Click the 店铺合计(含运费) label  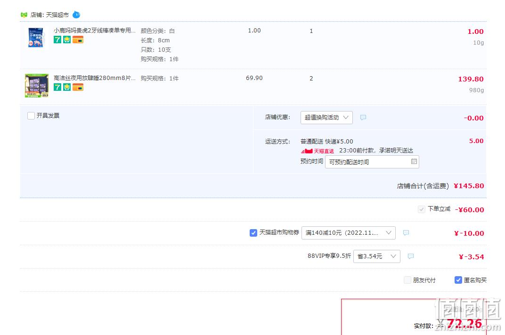coord(423,186)
